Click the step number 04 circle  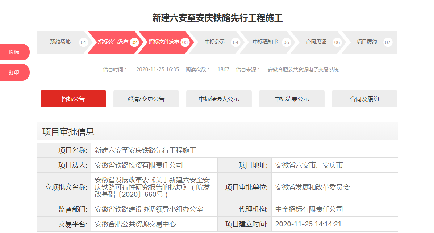pos(236,42)
